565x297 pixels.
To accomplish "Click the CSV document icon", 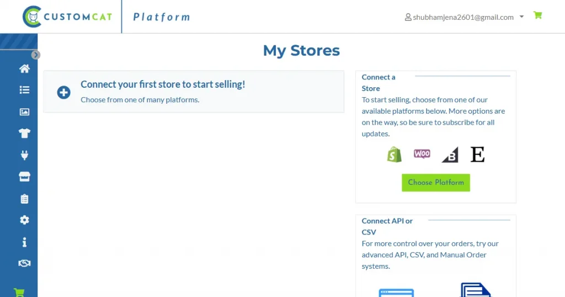I will coord(476,290).
